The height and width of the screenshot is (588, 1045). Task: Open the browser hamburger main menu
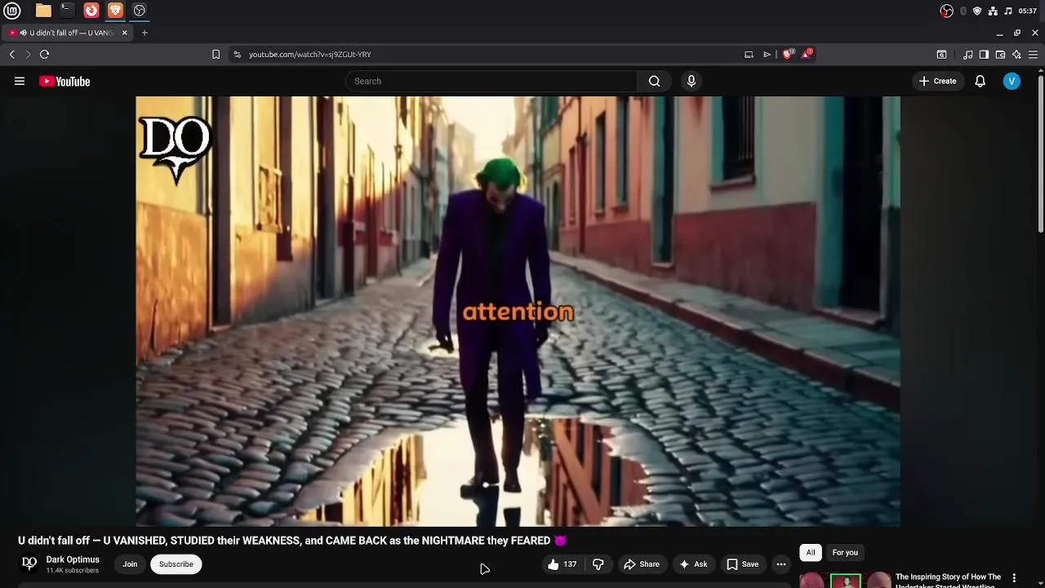click(1033, 54)
